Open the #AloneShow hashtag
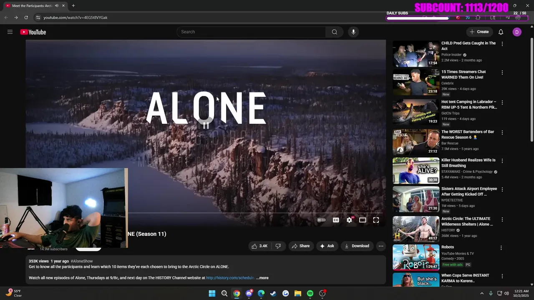This screenshot has height=300, width=534. point(82,261)
